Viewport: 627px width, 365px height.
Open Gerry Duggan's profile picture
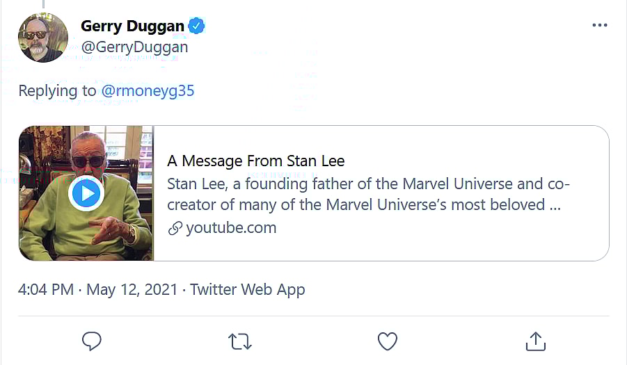tap(43, 38)
